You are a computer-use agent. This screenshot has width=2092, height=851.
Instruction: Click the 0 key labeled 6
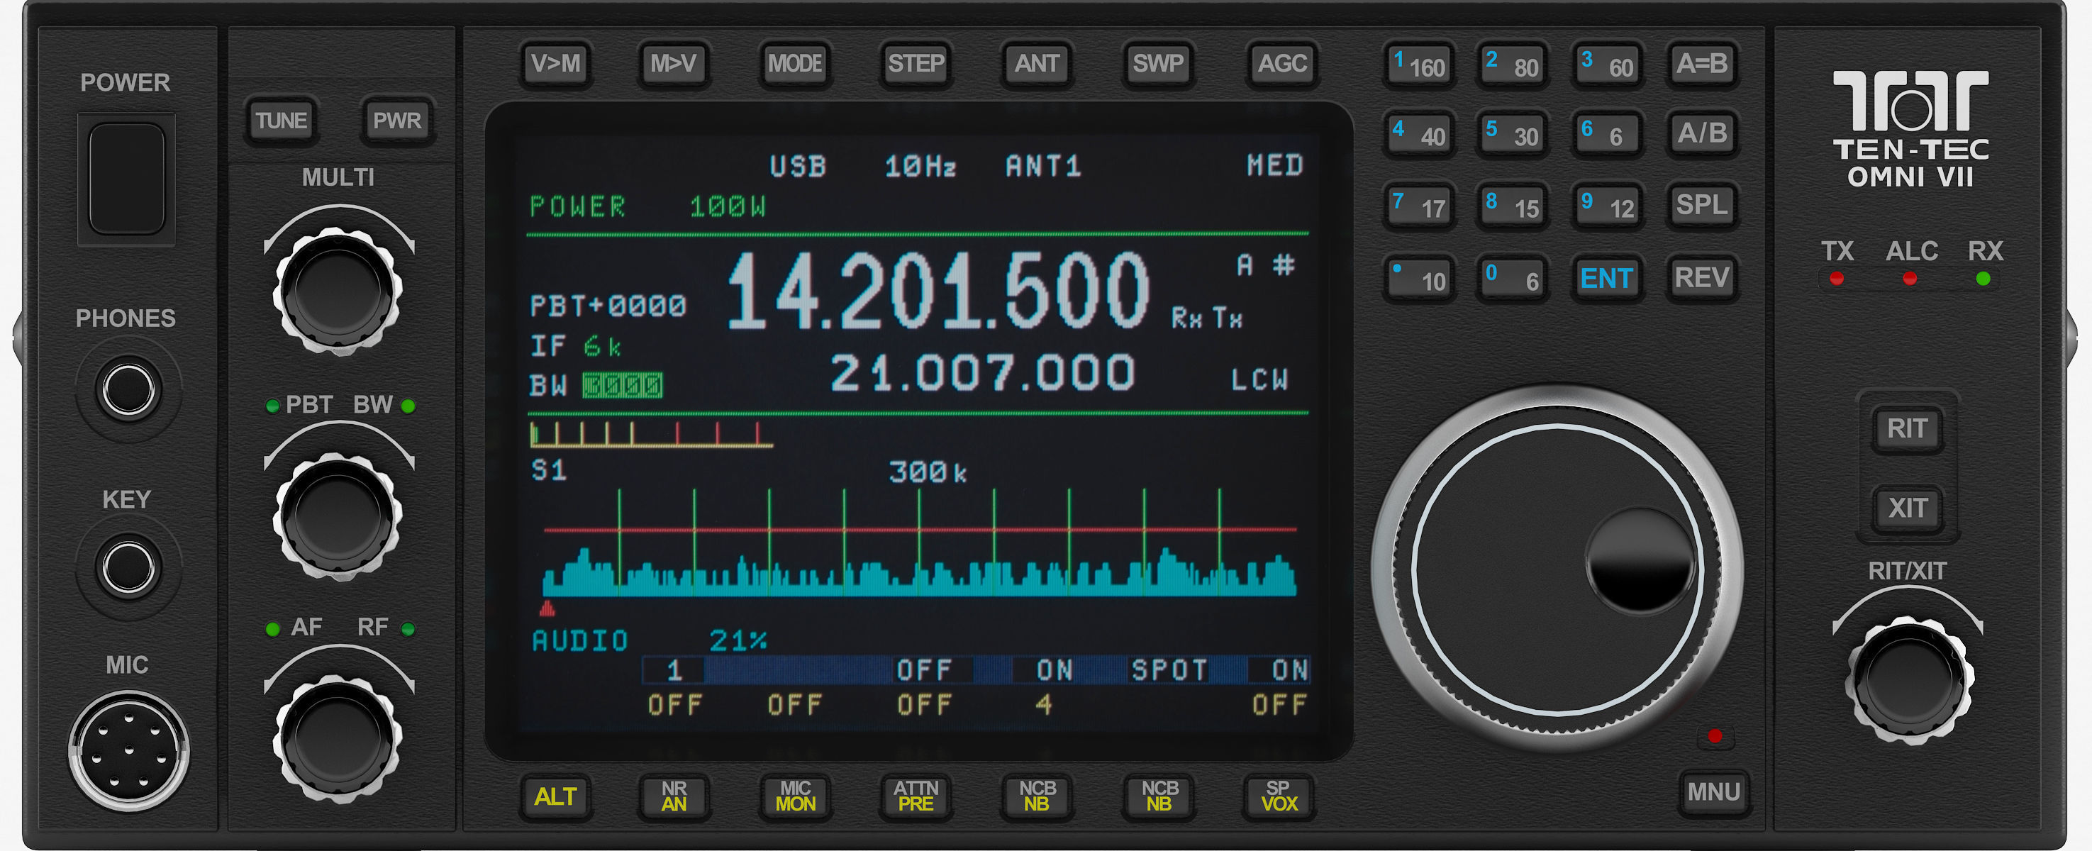pyautogui.click(x=1512, y=279)
